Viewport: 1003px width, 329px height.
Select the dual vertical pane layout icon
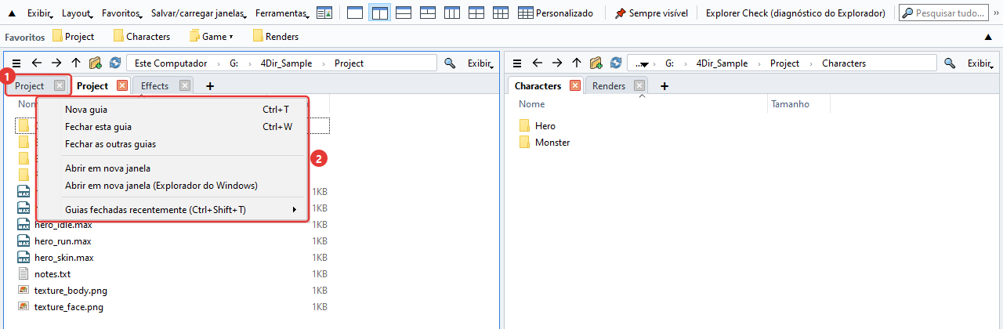[379, 13]
